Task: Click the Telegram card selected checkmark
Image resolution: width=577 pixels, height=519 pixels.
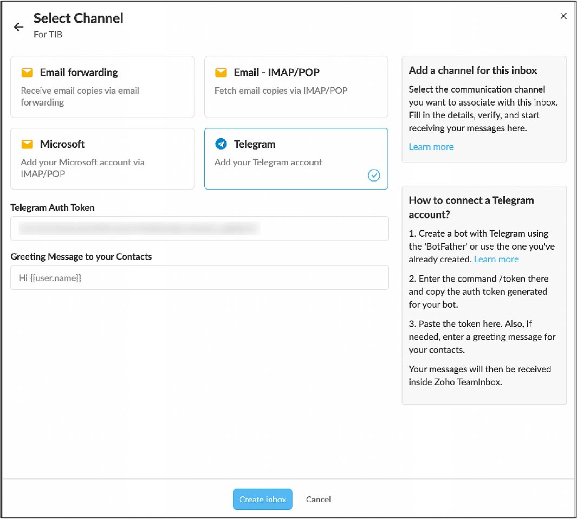Action: coord(374,175)
